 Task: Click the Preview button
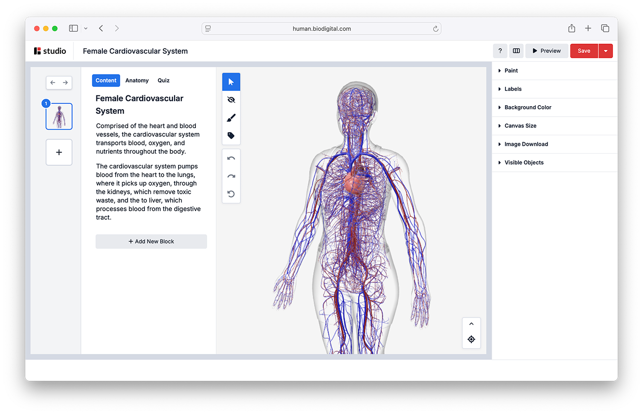[x=547, y=51]
